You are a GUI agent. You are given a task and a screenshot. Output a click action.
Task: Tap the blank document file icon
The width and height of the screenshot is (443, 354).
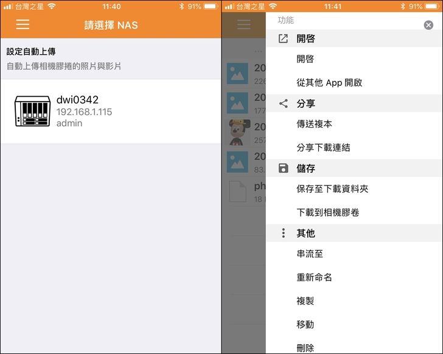coord(236,191)
